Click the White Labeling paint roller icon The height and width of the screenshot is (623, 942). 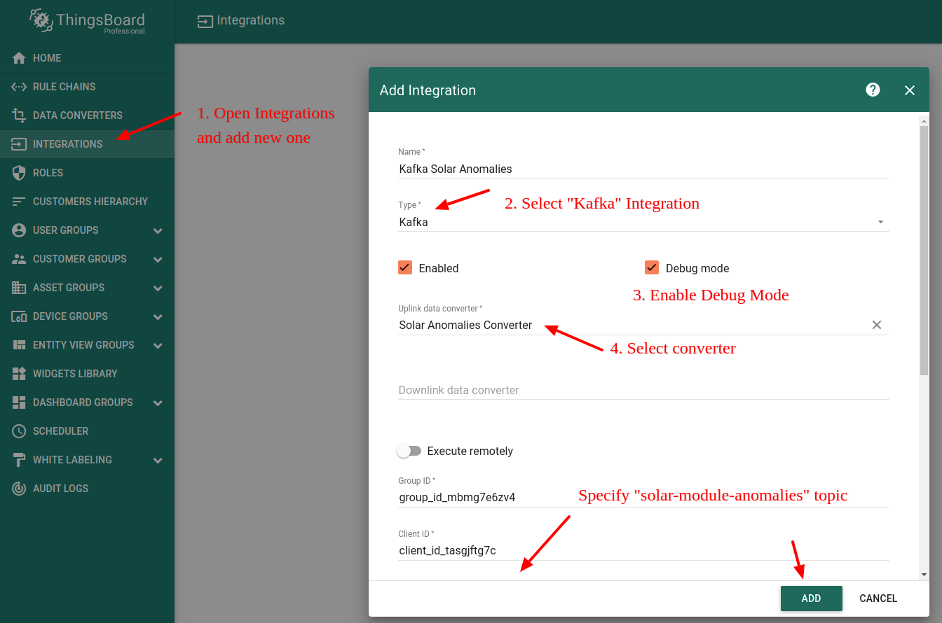[x=19, y=460]
